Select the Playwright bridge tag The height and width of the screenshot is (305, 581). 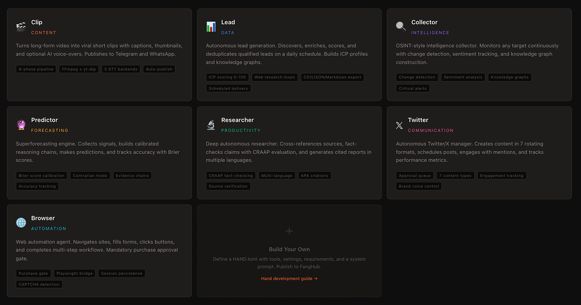[75, 273]
